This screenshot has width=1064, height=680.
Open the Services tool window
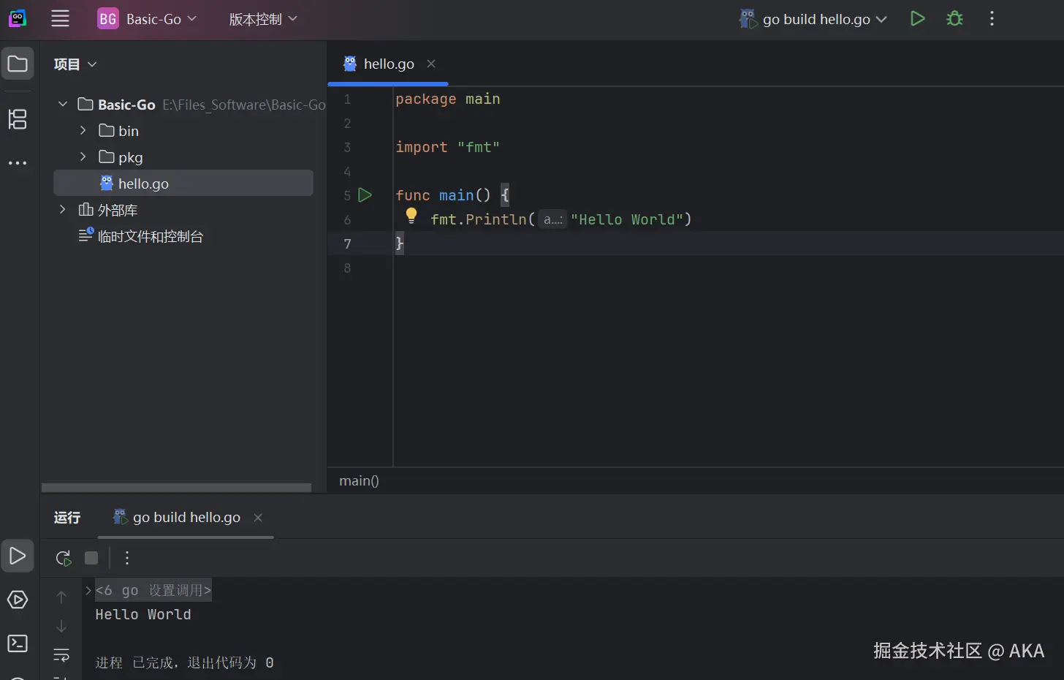point(18,600)
